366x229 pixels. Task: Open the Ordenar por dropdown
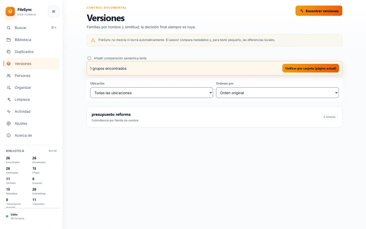[277, 93]
